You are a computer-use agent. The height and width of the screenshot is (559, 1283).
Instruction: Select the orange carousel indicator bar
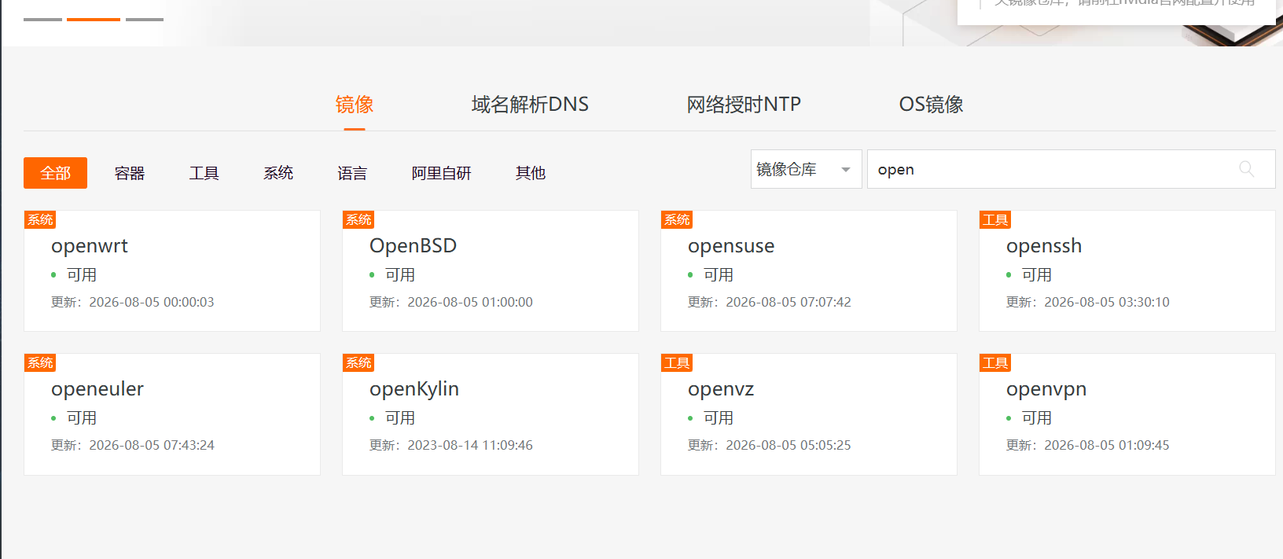pos(94,19)
